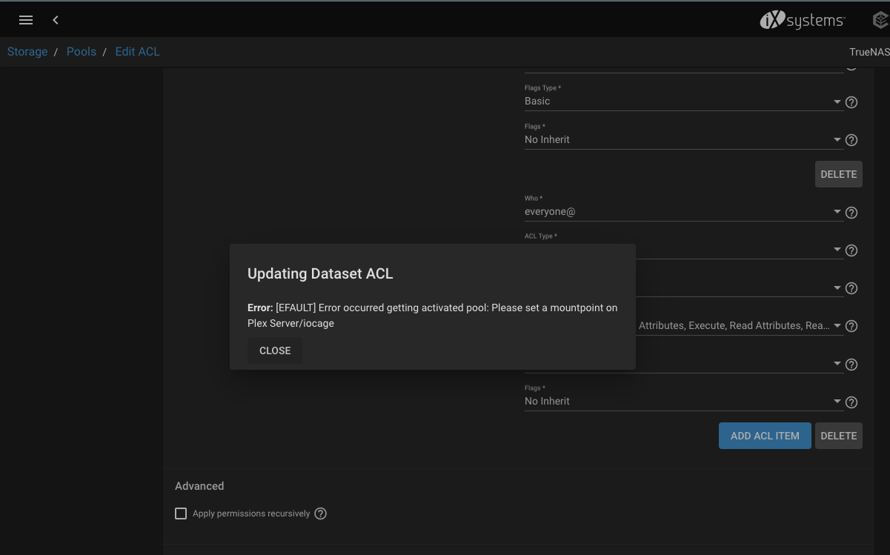Open permissions dropdown listing Attributes, Execute, Read Attributes
The height and width of the screenshot is (555, 890).
[740, 325]
